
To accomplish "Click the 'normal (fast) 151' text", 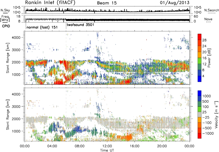I will point(42,27).
